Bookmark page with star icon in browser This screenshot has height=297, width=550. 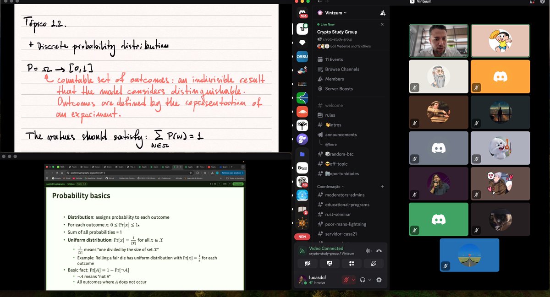tap(191, 173)
